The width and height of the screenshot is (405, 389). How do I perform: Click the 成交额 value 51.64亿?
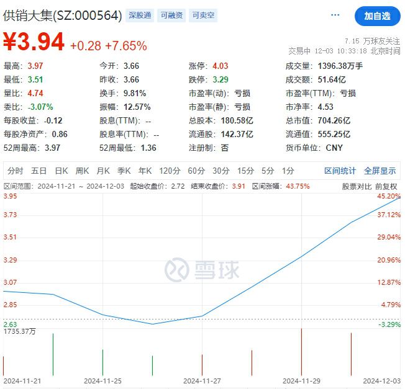pyautogui.click(x=332, y=79)
